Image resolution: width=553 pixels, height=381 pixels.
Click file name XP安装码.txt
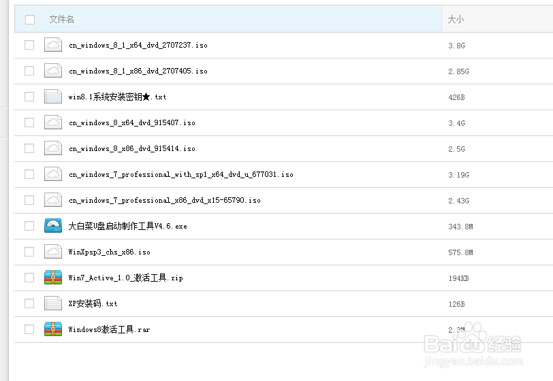click(93, 303)
